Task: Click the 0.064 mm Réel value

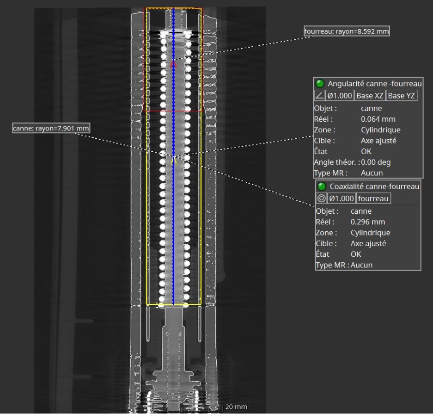Action: point(378,119)
